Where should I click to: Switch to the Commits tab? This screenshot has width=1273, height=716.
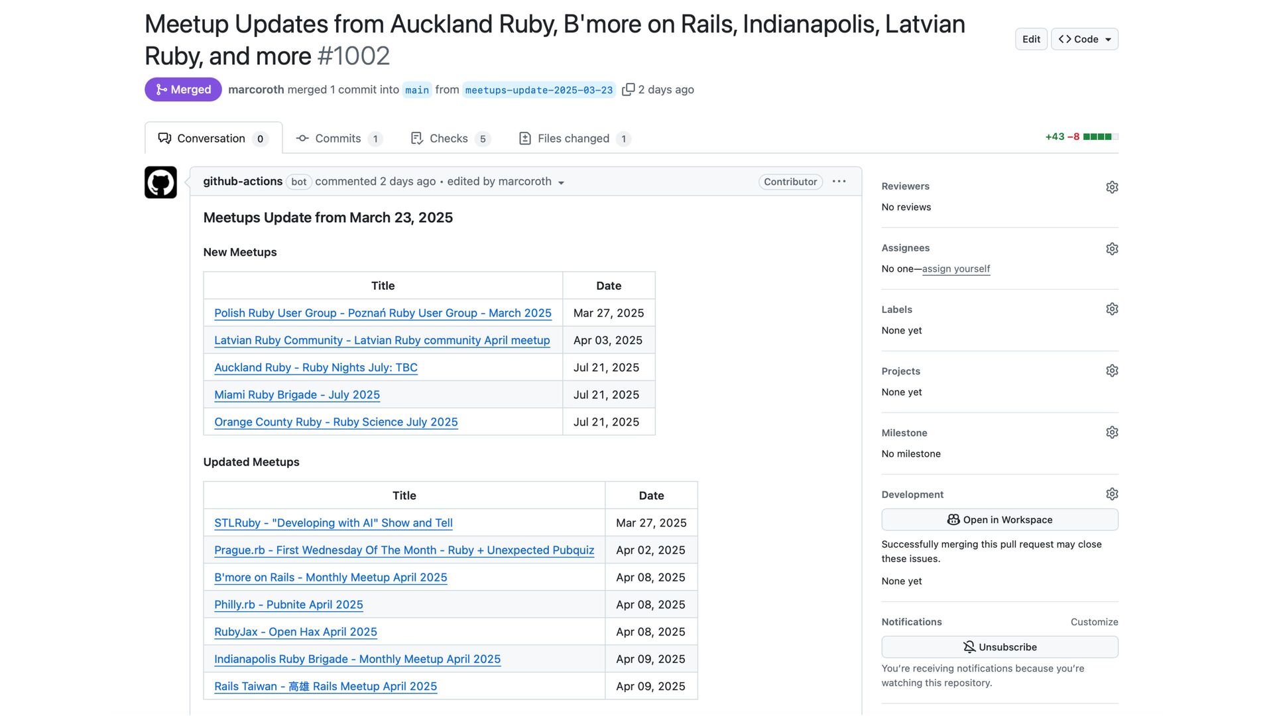338,139
